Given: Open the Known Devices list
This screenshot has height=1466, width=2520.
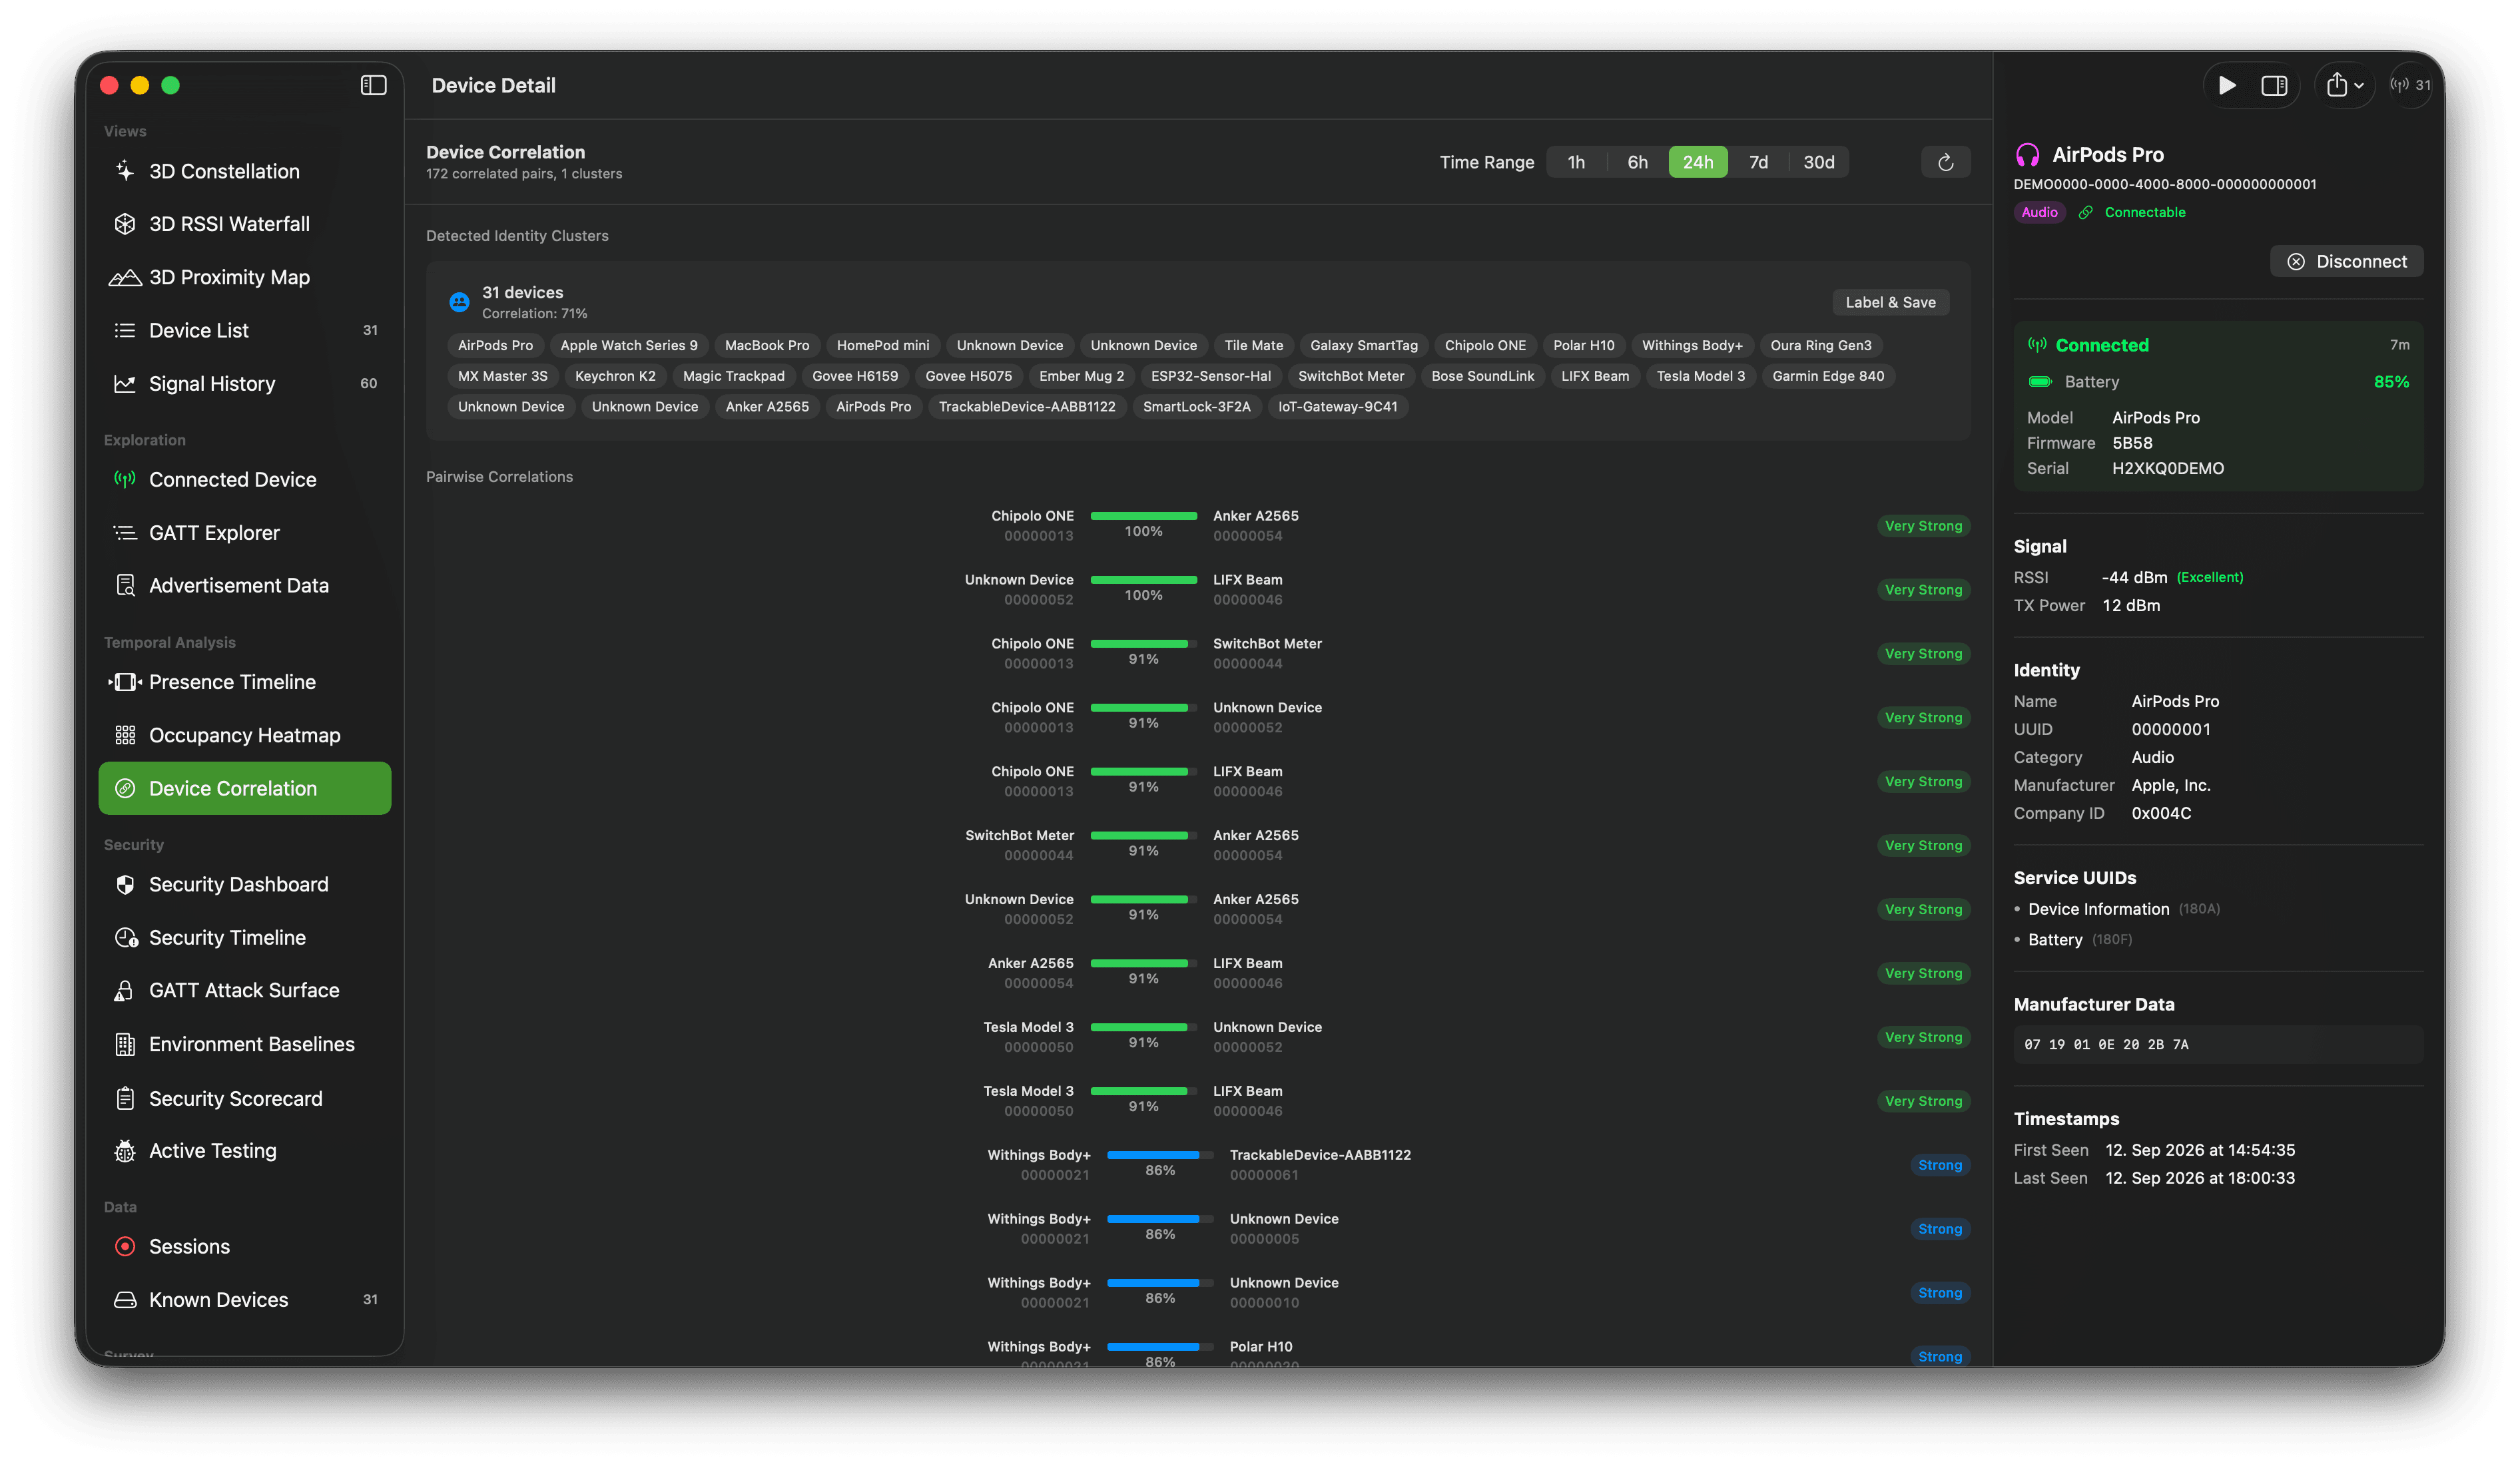Looking at the screenshot, I should [244, 1299].
